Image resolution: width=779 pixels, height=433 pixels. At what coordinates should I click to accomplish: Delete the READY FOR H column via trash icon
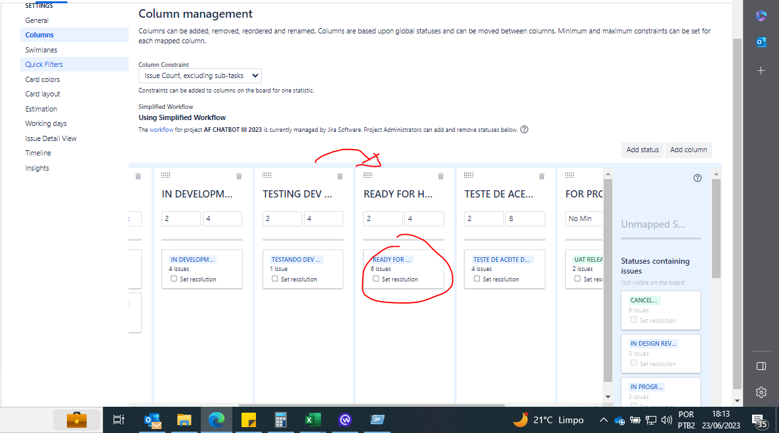tap(440, 175)
